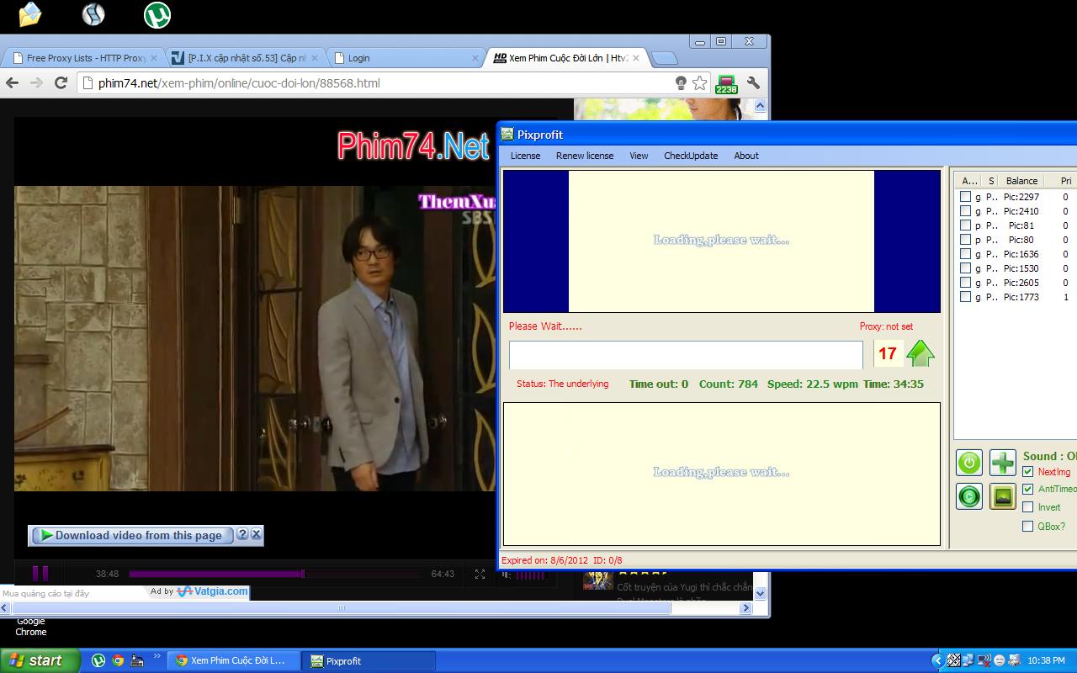The height and width of the screenshot is (673, 1077).
Task: Click the green plus add button
Action: [x=1002, y=463]
